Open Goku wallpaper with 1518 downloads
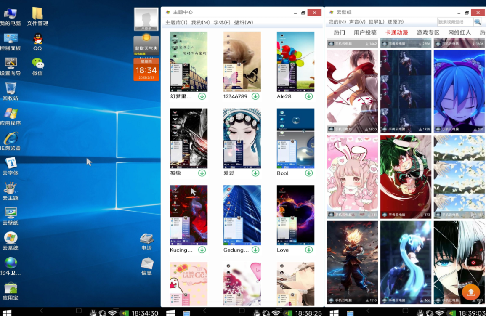Screen dimensions: 486x316 coord(352,262)
